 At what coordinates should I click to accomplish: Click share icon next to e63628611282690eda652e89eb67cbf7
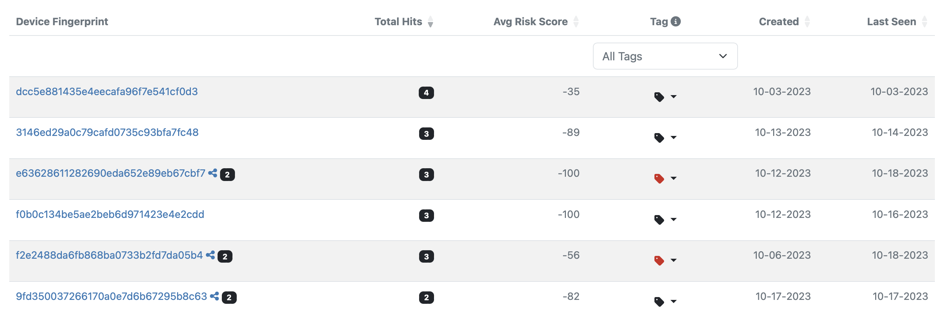click(213, 173)
